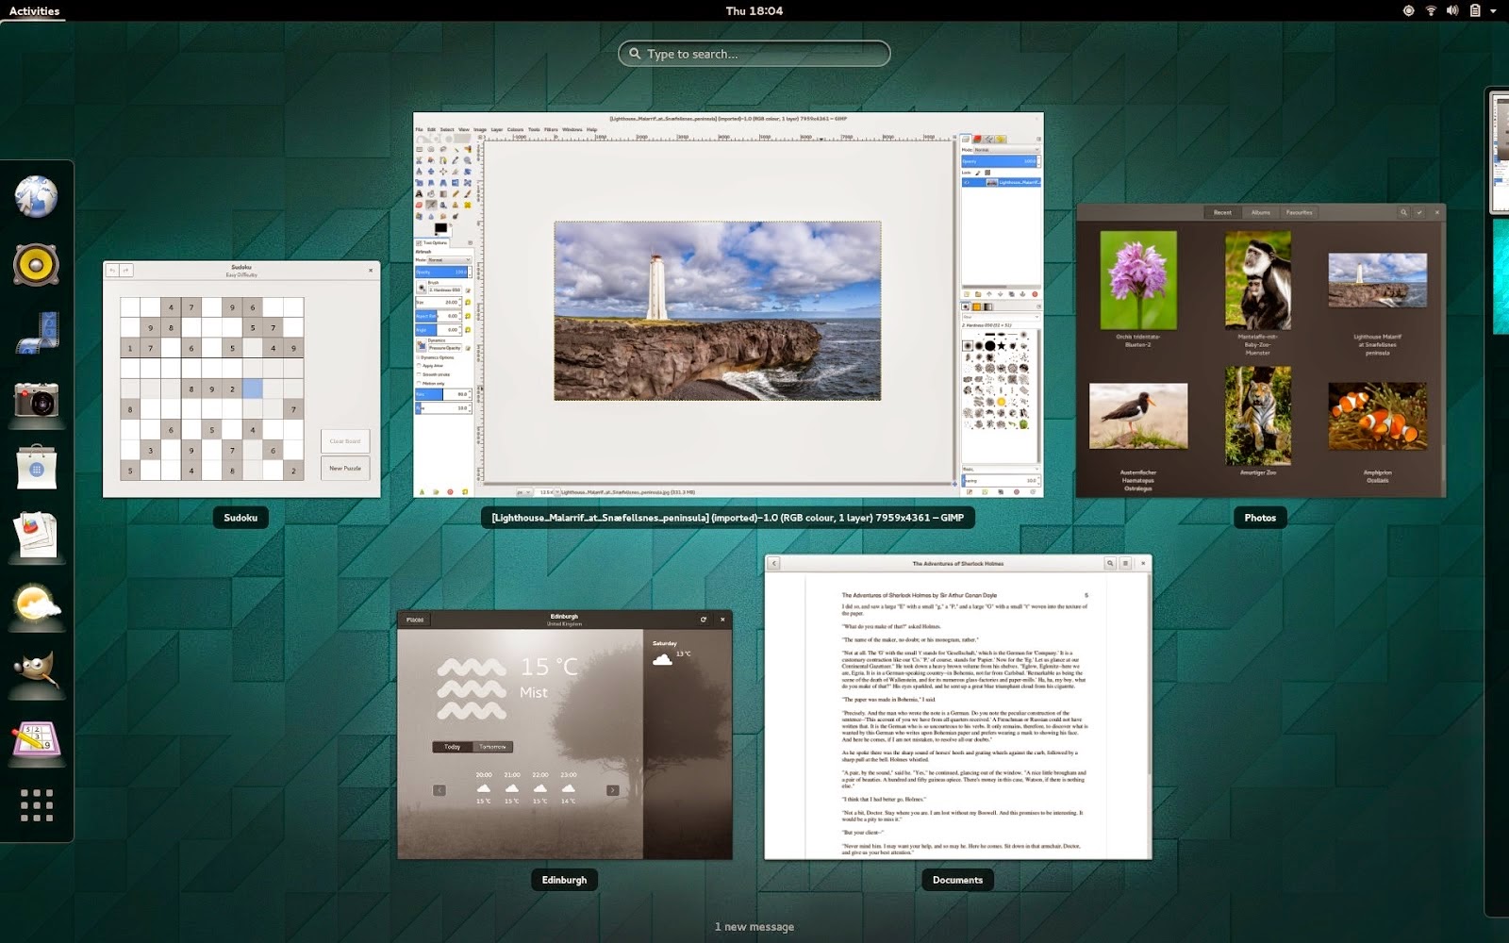Show Tomorrow's forecast for Edinburgh
Screen dimensions: 1509x943
(494, 746)
